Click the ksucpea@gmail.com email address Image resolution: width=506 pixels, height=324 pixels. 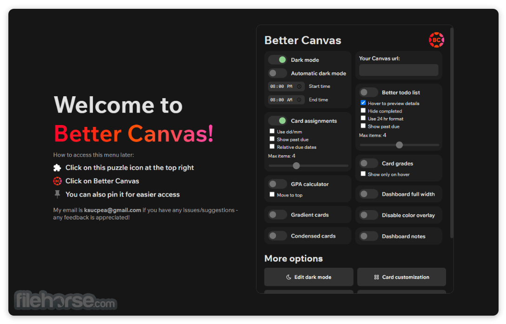[112, 210]
